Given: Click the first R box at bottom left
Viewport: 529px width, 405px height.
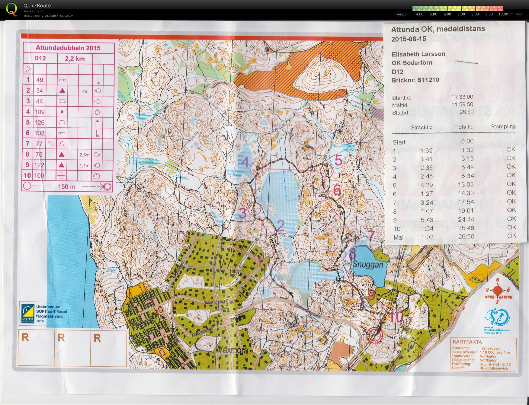Looking at the screenshot, I should click(36, 348).
